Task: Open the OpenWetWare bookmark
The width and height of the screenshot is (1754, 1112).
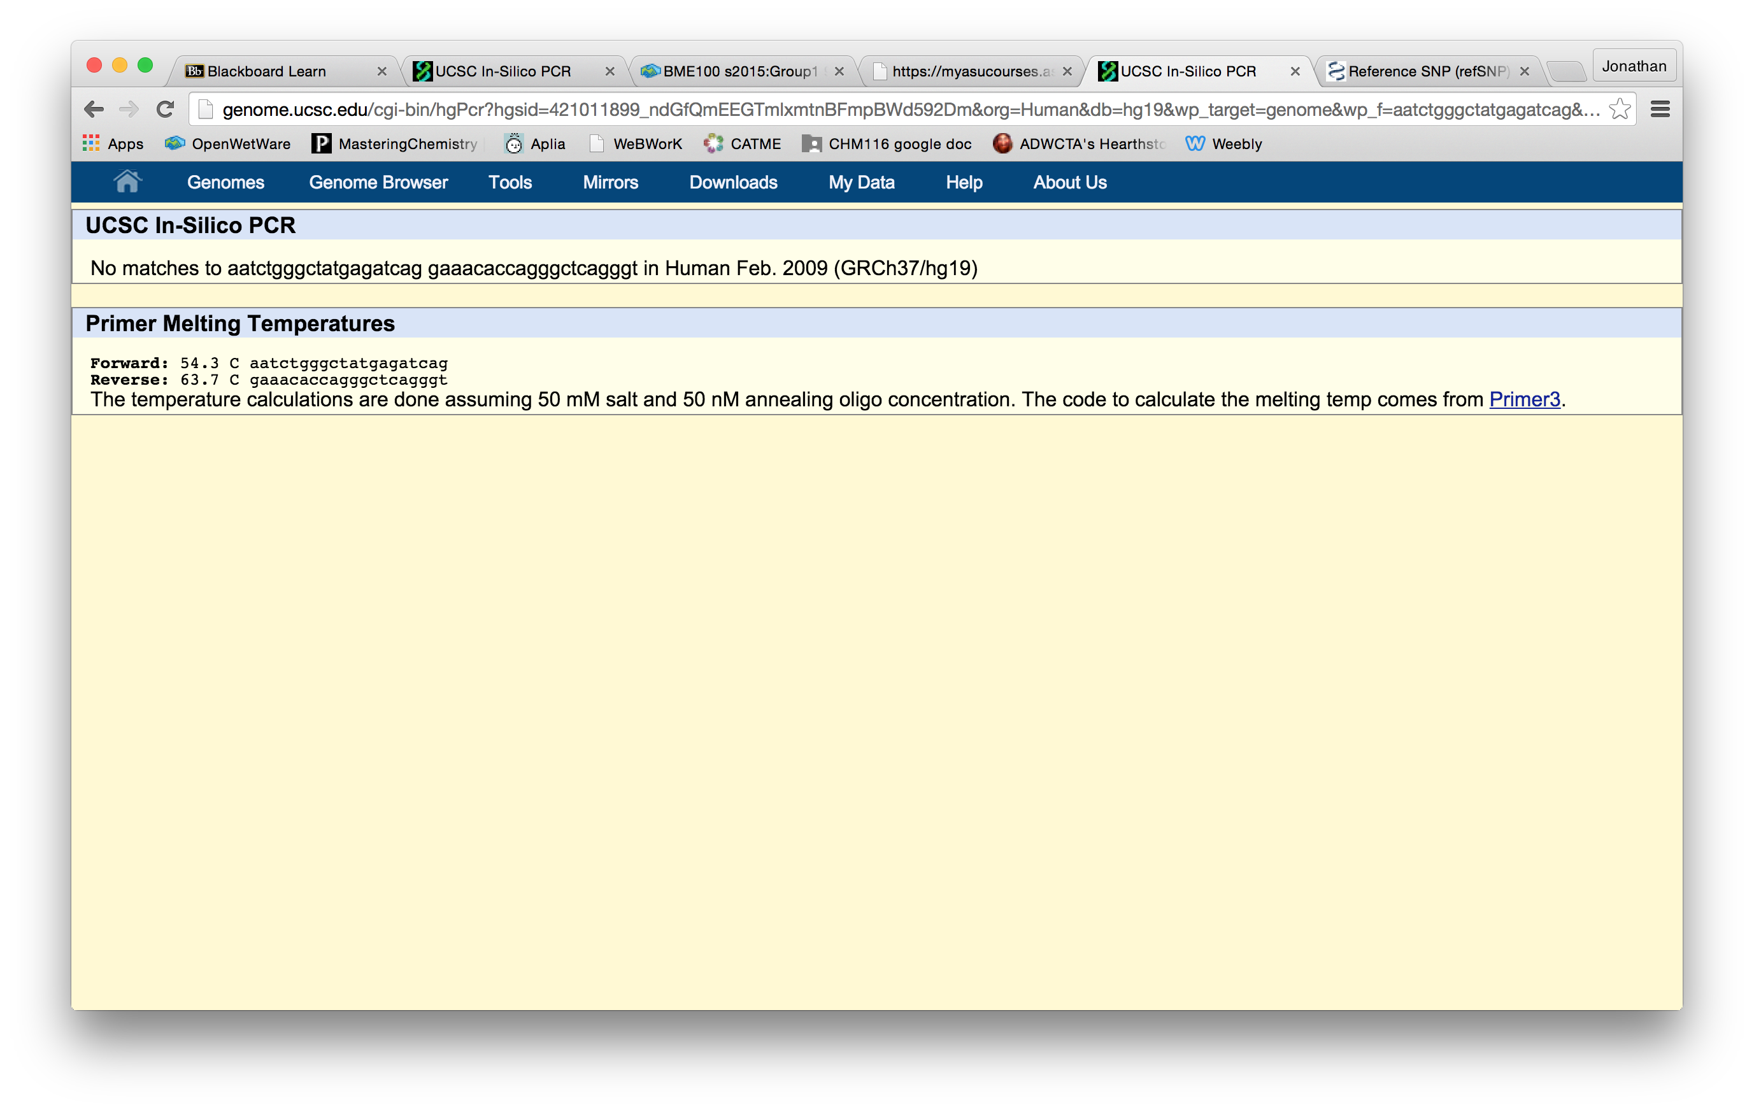Action: (x=227, y=143)
